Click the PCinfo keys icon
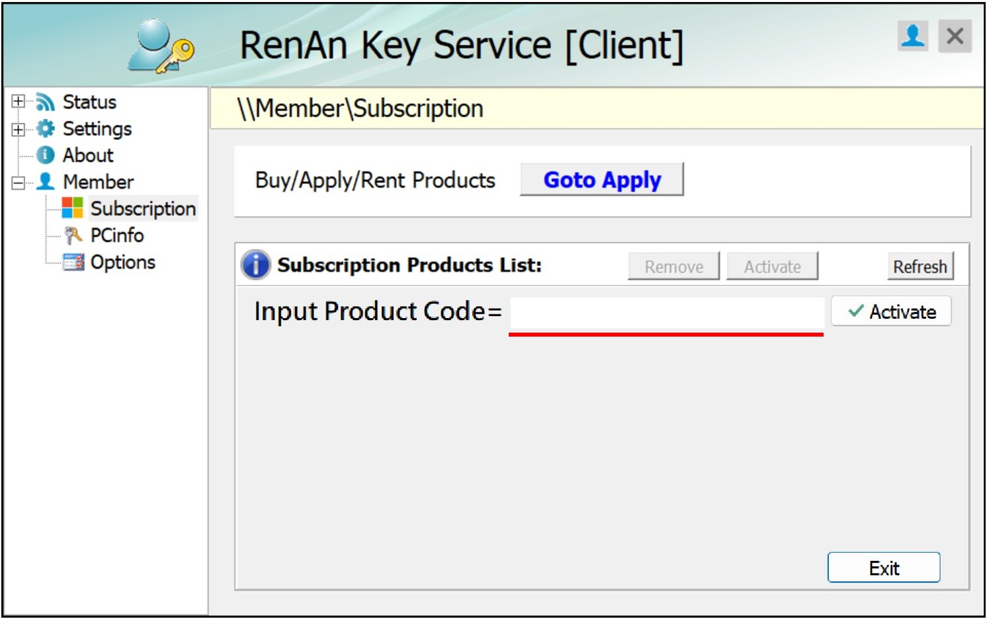The image size is (987, 619). (x=72, y=235)
